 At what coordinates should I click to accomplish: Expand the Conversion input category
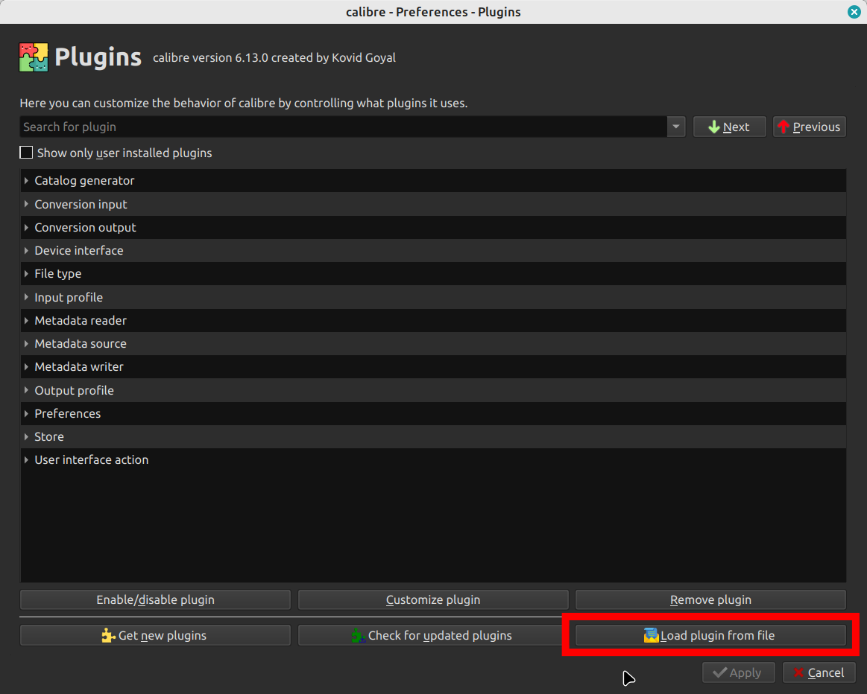(26, 204)
